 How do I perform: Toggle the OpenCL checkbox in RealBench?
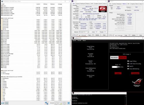[x=128, y=66]
